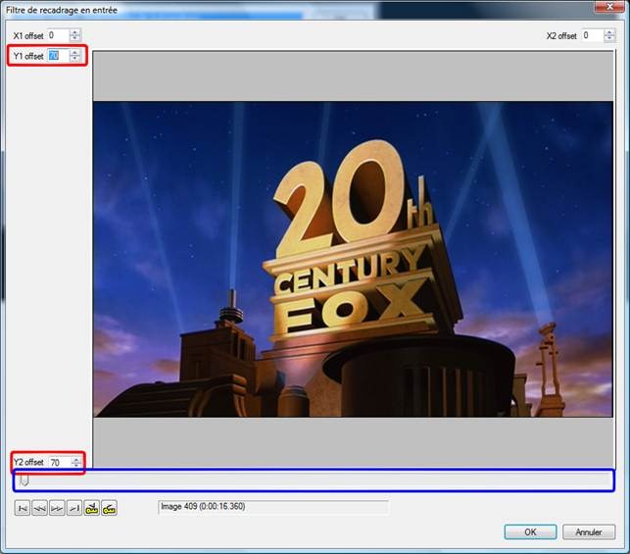Click the yellow previous keyframe icon
The height and width of the screenshot is (554, 630).
(91, 508)
